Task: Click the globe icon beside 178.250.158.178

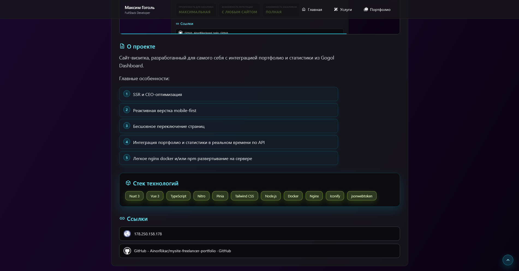Action: pyautogui.click(x=127, y=234)
